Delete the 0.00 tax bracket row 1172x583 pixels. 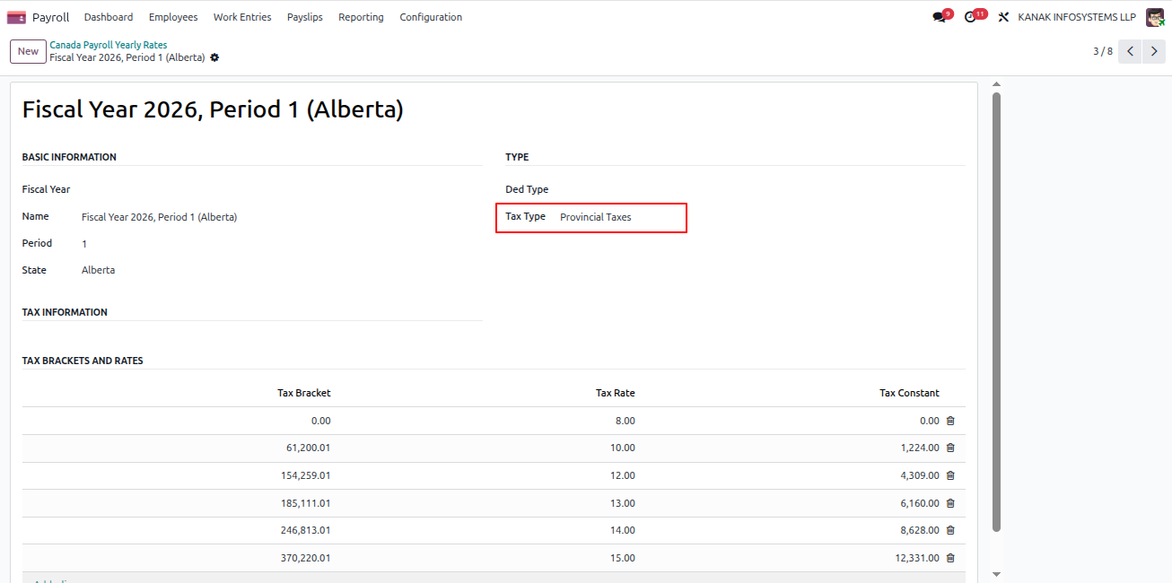pyautogui.click(x=950, y=421)
